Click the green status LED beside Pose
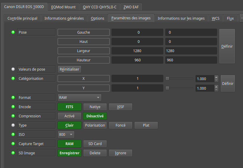Screen dimensions: 243x168 [x=13, y=32]
